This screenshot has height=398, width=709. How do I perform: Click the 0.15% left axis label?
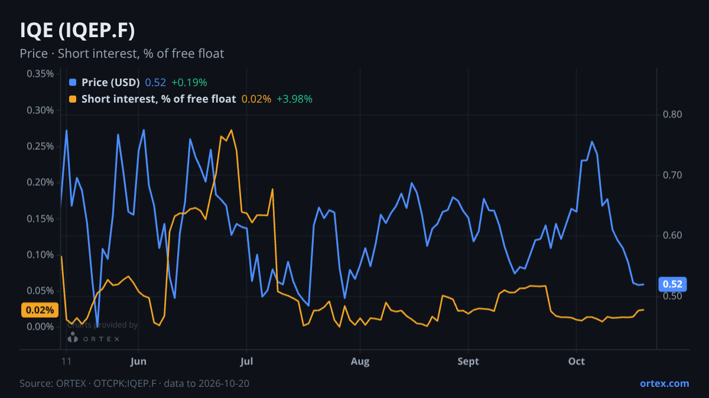coord(40,219)
